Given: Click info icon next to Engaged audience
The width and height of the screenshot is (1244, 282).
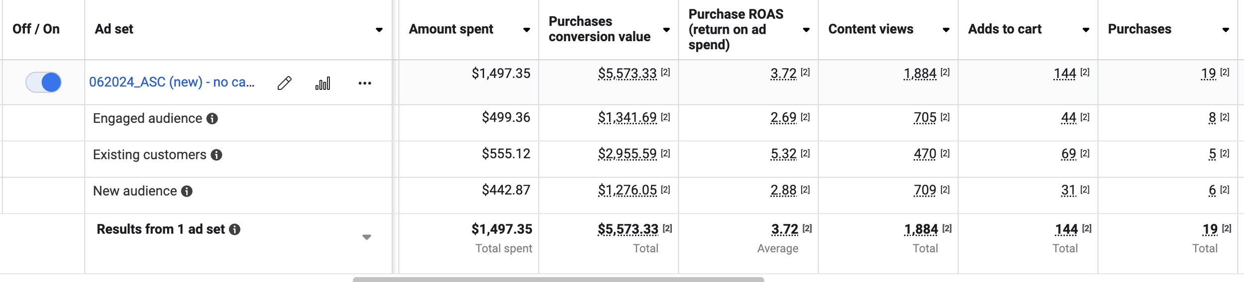Looking at the screenshot, I should point(212,119).
